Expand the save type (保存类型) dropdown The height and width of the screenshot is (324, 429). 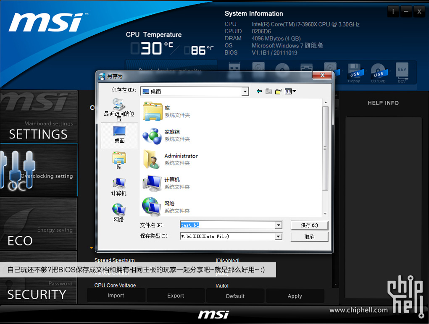point(279,236)
